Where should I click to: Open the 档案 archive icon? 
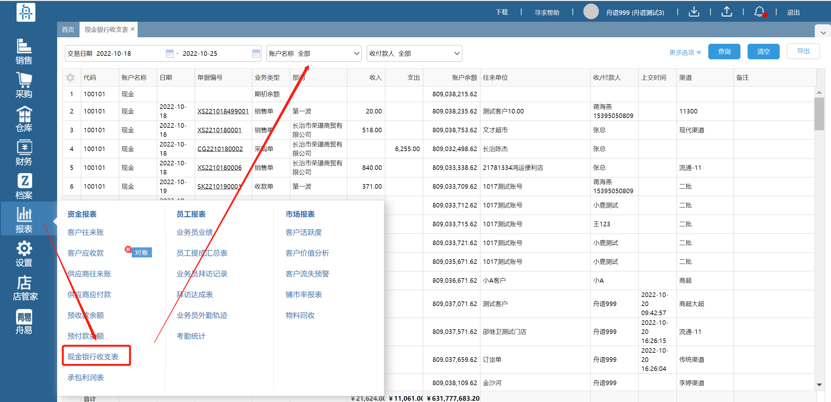point(24,186)
